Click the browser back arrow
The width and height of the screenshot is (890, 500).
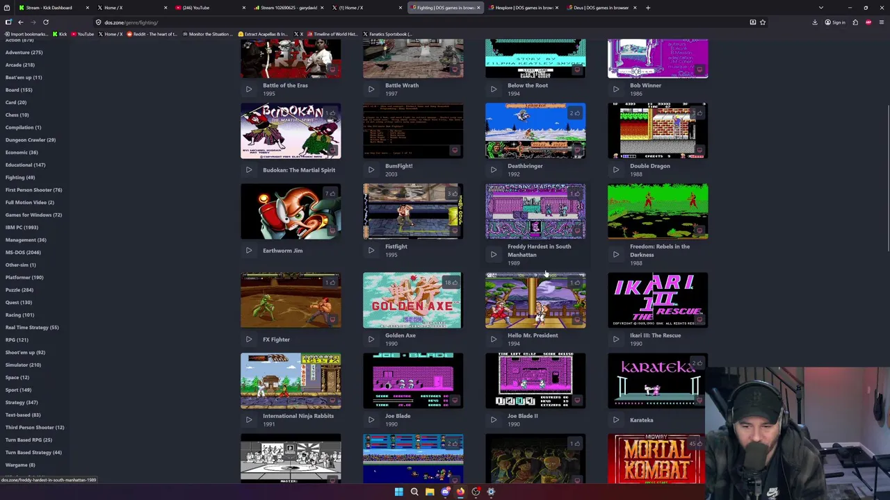click(21, 22)
